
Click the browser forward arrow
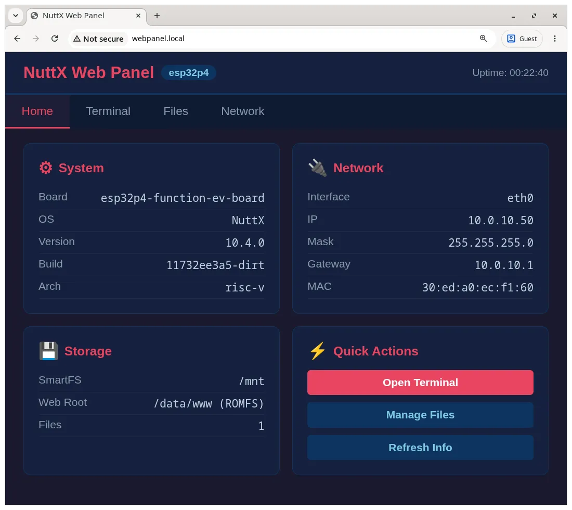36,39
